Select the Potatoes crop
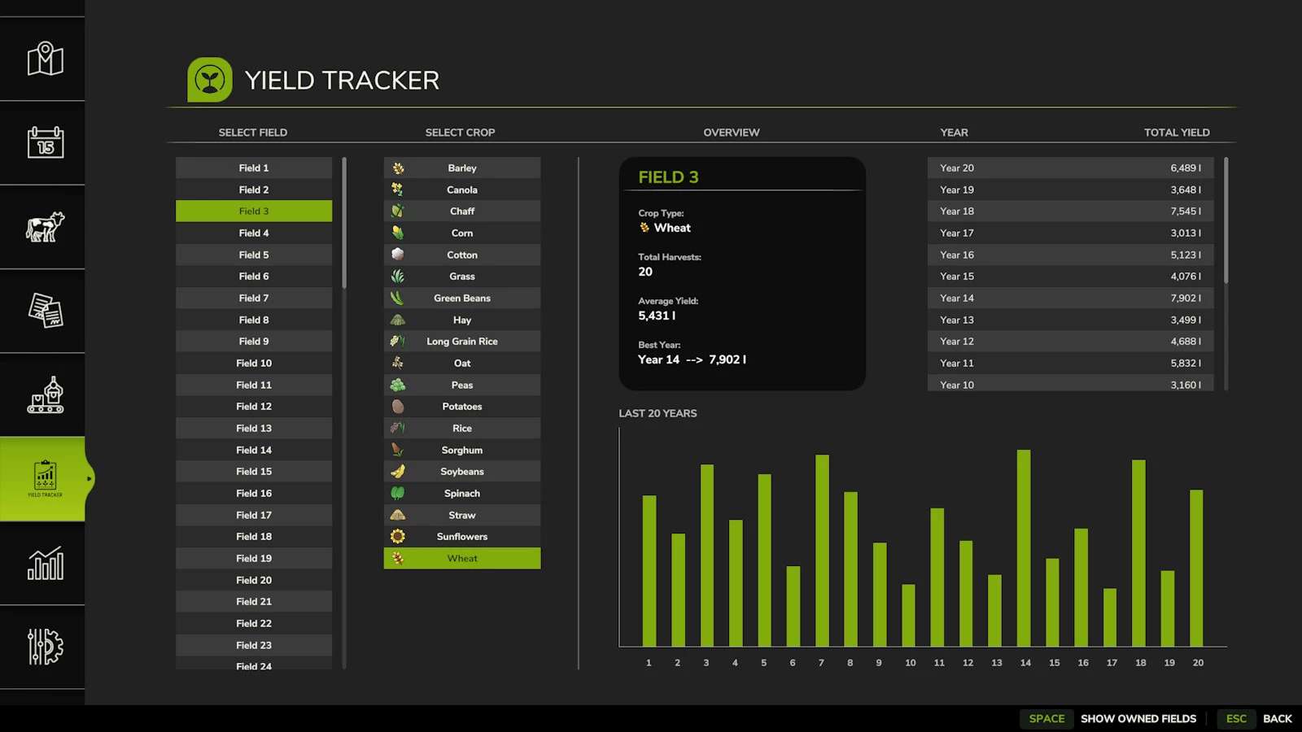 coord(461,406)
